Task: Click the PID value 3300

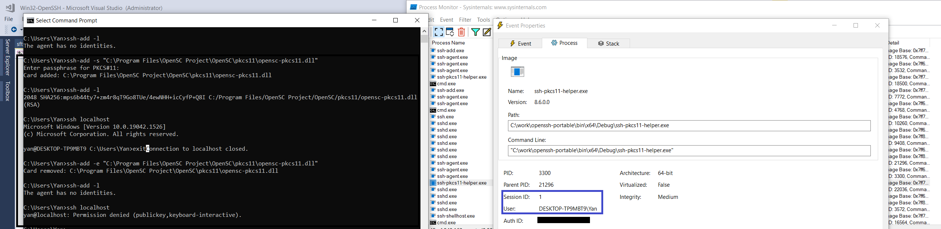Action: pyautogui.click(x=545, y=173)
